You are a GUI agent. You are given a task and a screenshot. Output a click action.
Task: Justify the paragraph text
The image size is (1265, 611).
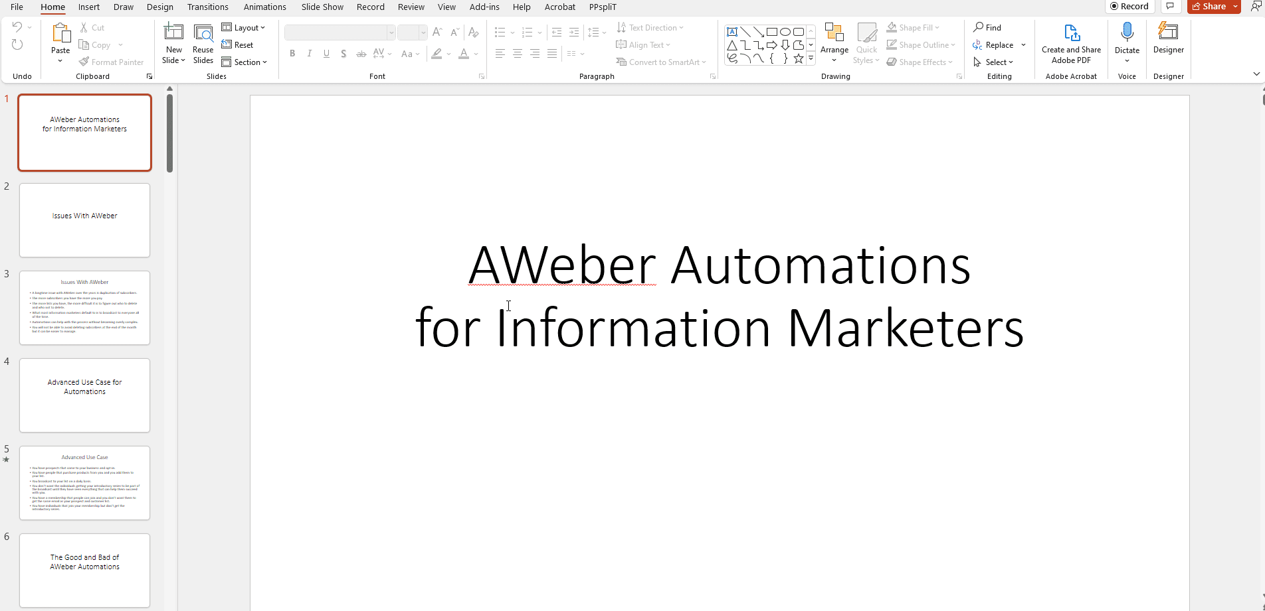click(552, 54)
